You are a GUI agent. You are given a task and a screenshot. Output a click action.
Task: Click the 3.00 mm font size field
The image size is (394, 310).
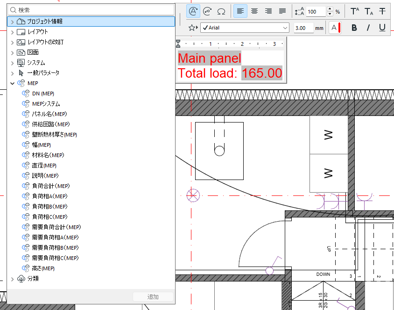pyautogui.click(x=303, y=28)
